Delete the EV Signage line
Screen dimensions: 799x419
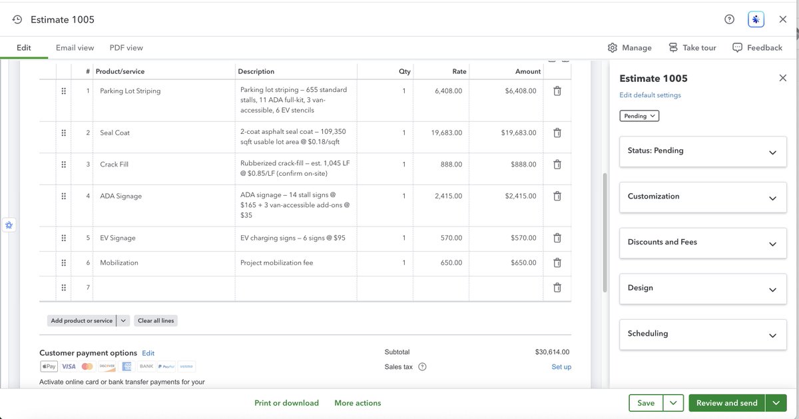(x=557, y=238)
